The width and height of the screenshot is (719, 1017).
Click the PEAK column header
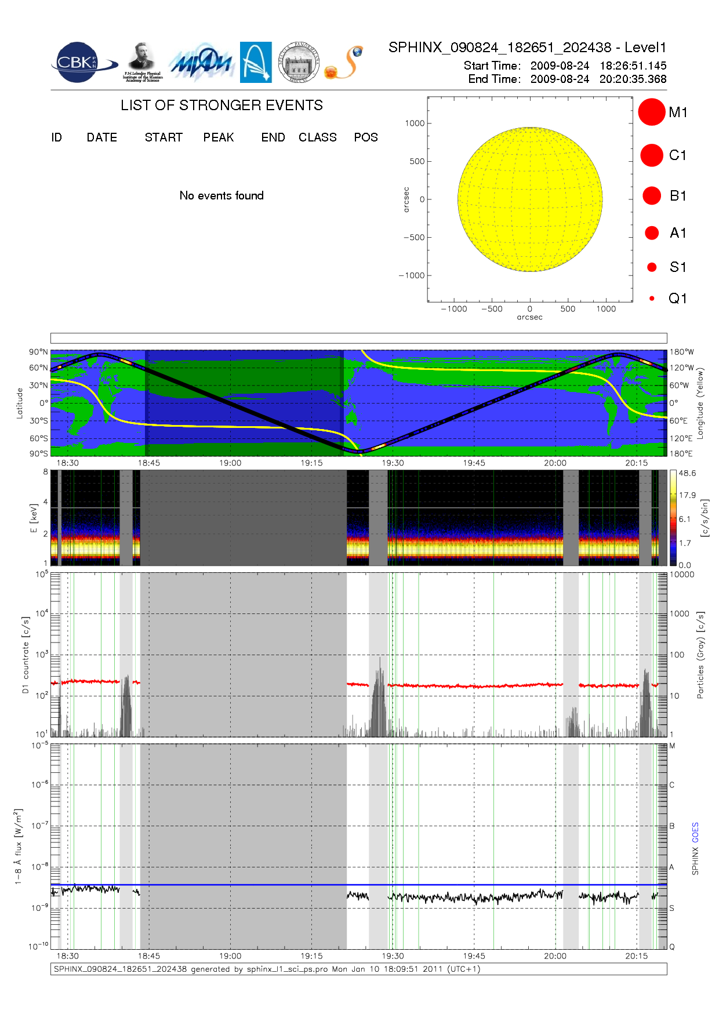[219, 137]
